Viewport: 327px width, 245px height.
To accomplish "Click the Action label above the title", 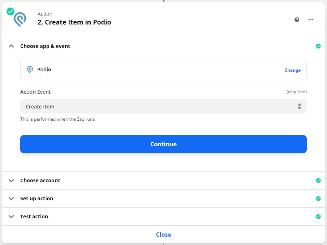I will point(45,14).
